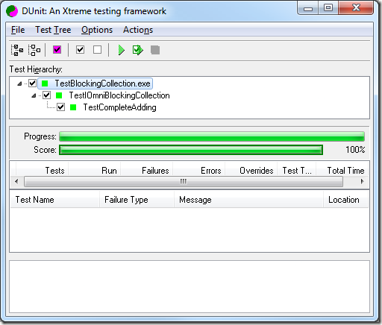
Task: Click the 100% score text
Action: point(355,150)
